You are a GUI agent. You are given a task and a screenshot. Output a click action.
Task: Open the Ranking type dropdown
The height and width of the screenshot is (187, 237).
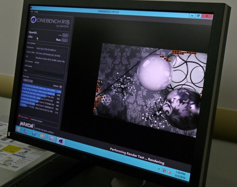(x=28, y=81)
